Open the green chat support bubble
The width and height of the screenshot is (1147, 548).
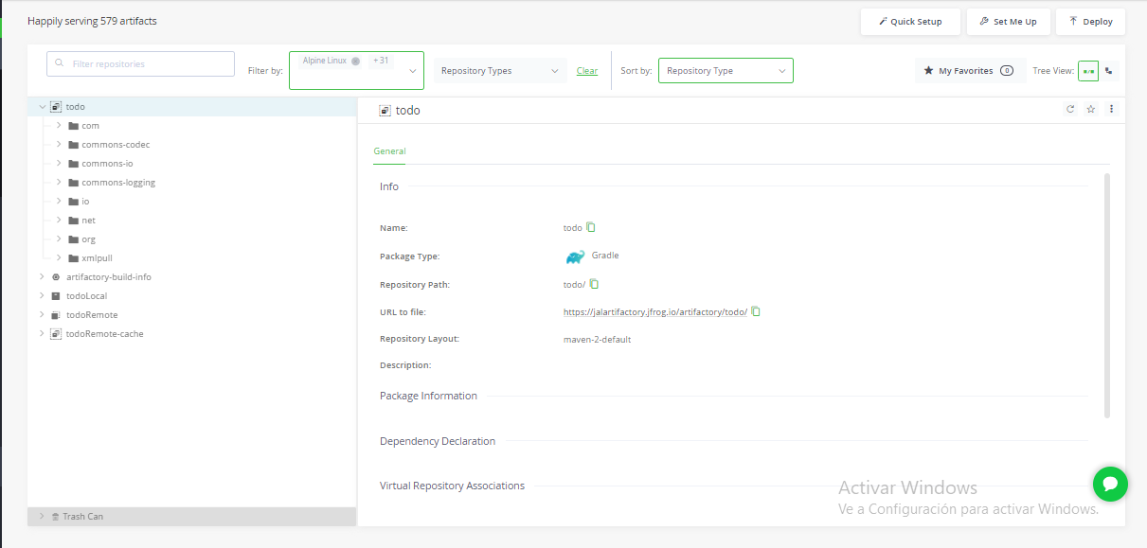1110,485
